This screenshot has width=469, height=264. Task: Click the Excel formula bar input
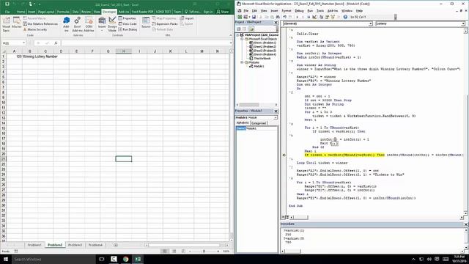click(x=145, y=43)
